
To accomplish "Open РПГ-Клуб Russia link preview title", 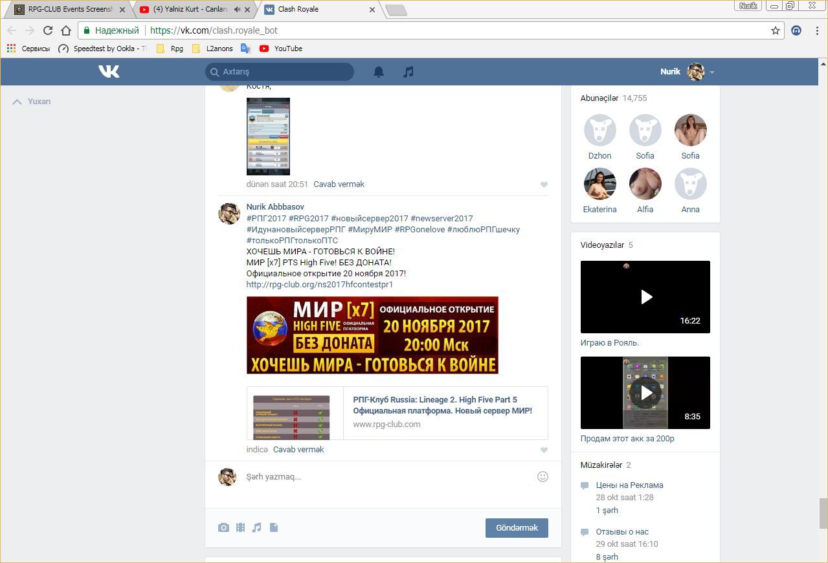I will [x=442, y=405].
